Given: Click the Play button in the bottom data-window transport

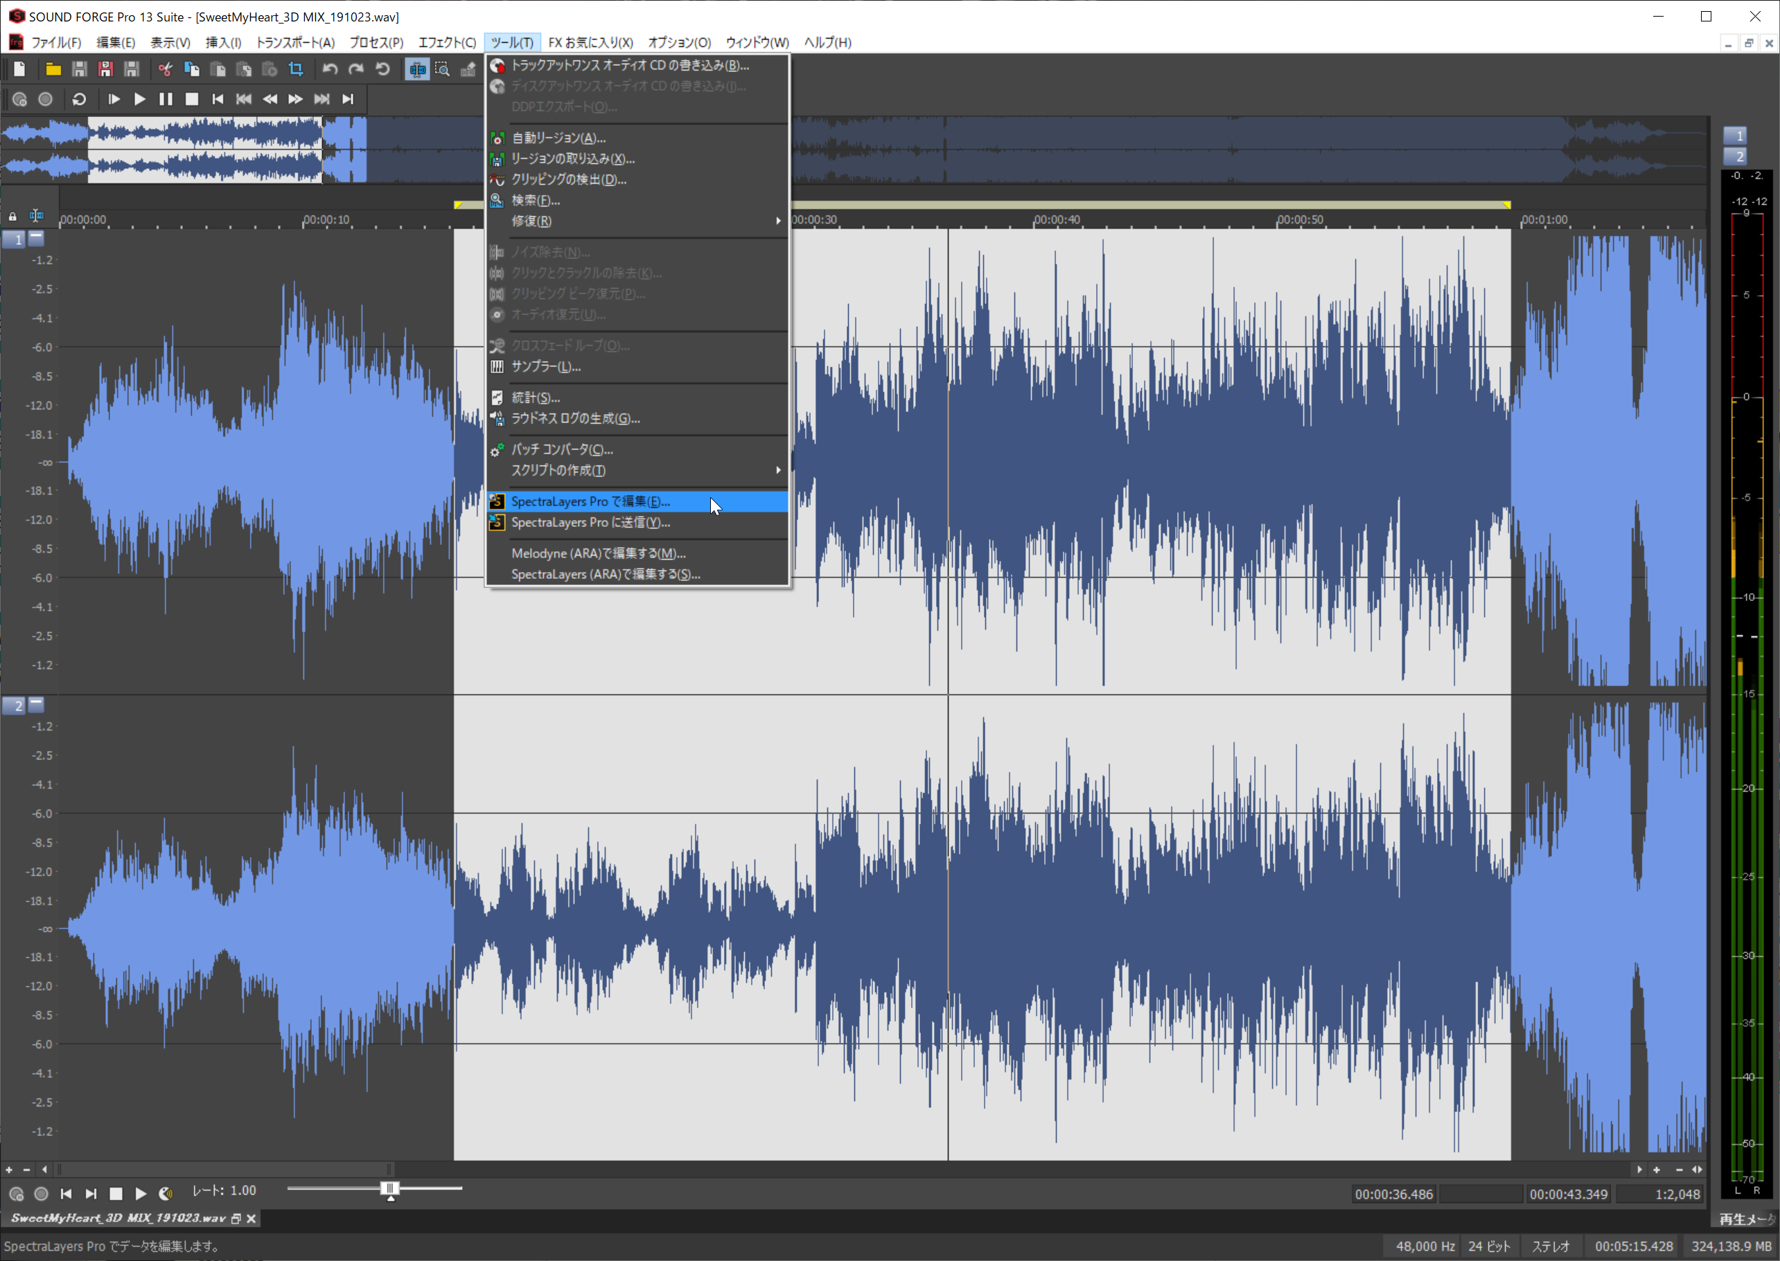Looking at the screenshot, I should (x=141, y=1193).
